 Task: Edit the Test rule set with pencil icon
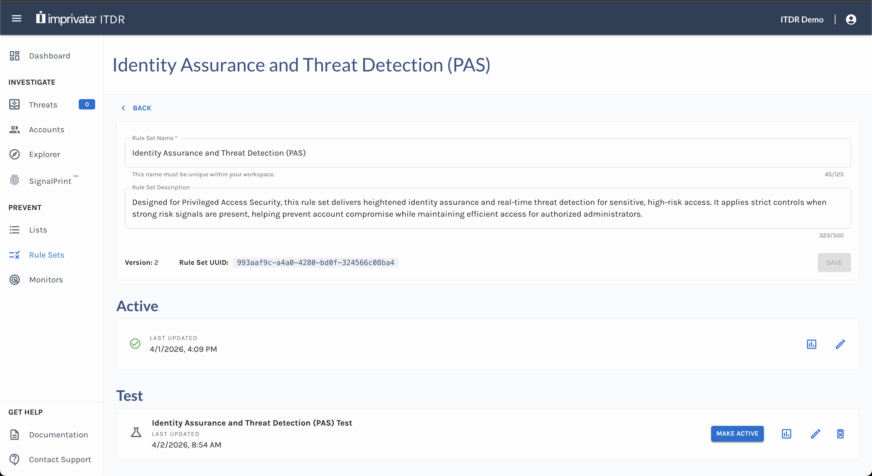(x=815, y=434)
